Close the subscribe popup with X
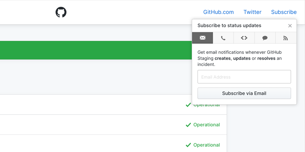Image resolution: width=305 pixels, height=152 pixels. point(290,26)
